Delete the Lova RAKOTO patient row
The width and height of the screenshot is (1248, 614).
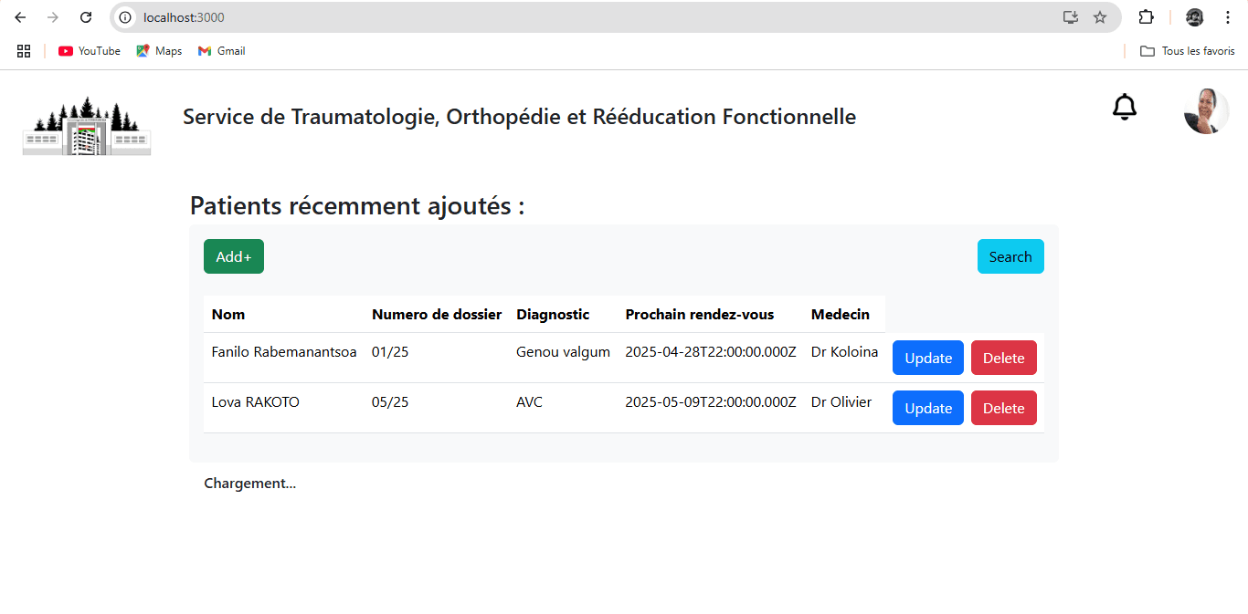click(x=1003, y=408)
